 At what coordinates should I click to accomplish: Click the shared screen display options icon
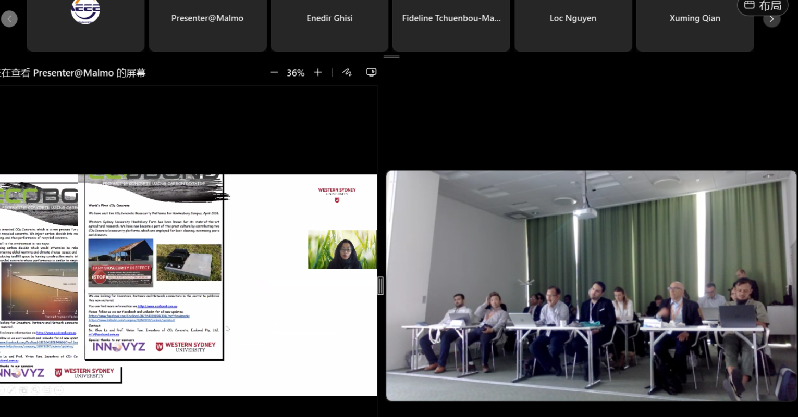click(371, 73)
